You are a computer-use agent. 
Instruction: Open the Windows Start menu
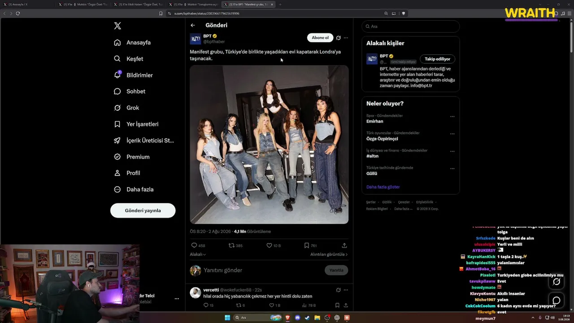(x=228, y=318)
